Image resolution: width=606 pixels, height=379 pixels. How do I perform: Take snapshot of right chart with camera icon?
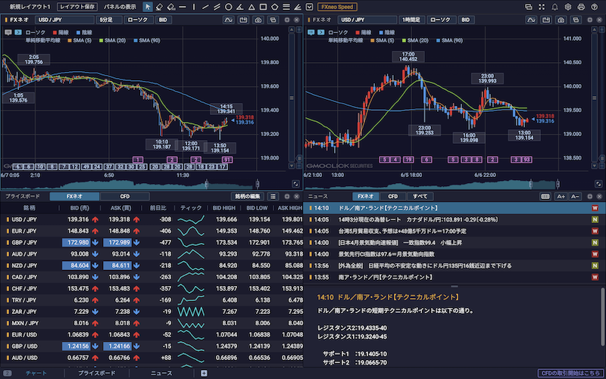tap(561, 20)
